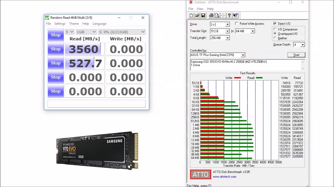Click the 3560 read result cell
This screenshot has width=334, height=187.
(x=85, y=49)
